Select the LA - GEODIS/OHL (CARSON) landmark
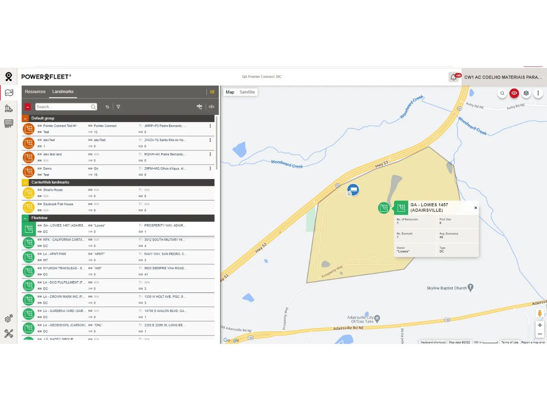The image size is (547, 410). click(118, 328)
